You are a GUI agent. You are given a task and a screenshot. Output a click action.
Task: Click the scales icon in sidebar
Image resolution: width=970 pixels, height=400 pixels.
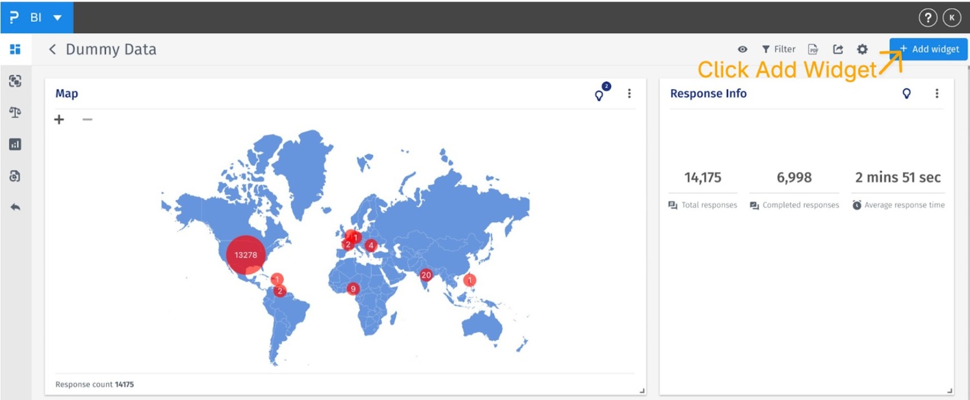click(x=15, y=112)
